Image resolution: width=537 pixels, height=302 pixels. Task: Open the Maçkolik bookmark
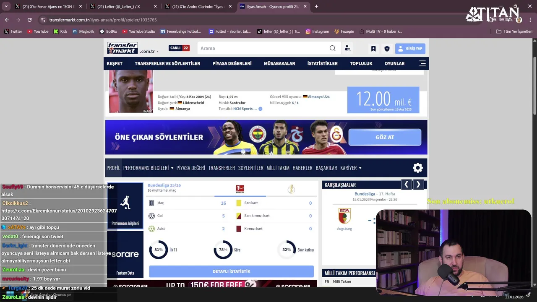click(83, 31)
